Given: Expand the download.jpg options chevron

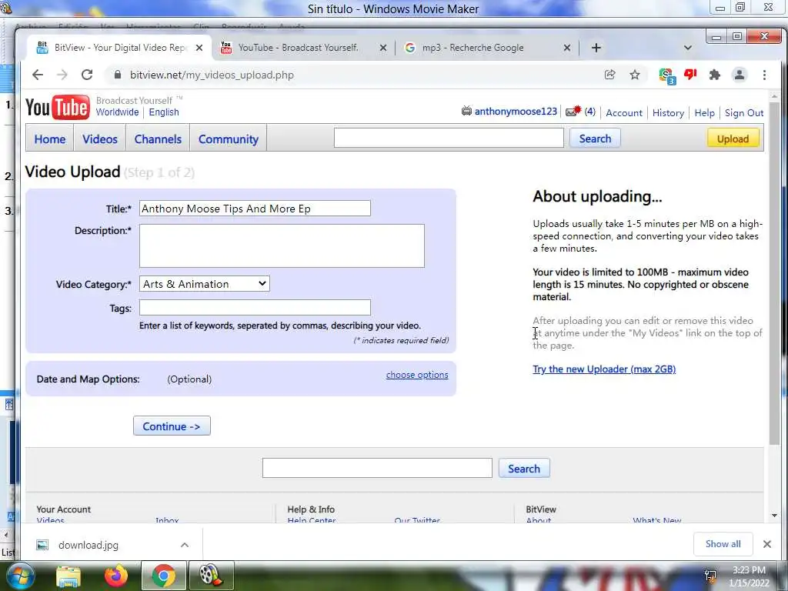Looking at the screenshot, I should pyautogui.click(x=185, y=546).
